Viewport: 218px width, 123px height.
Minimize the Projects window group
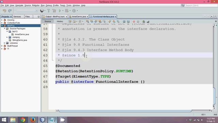pyautogui.click(x=38, y=17)
